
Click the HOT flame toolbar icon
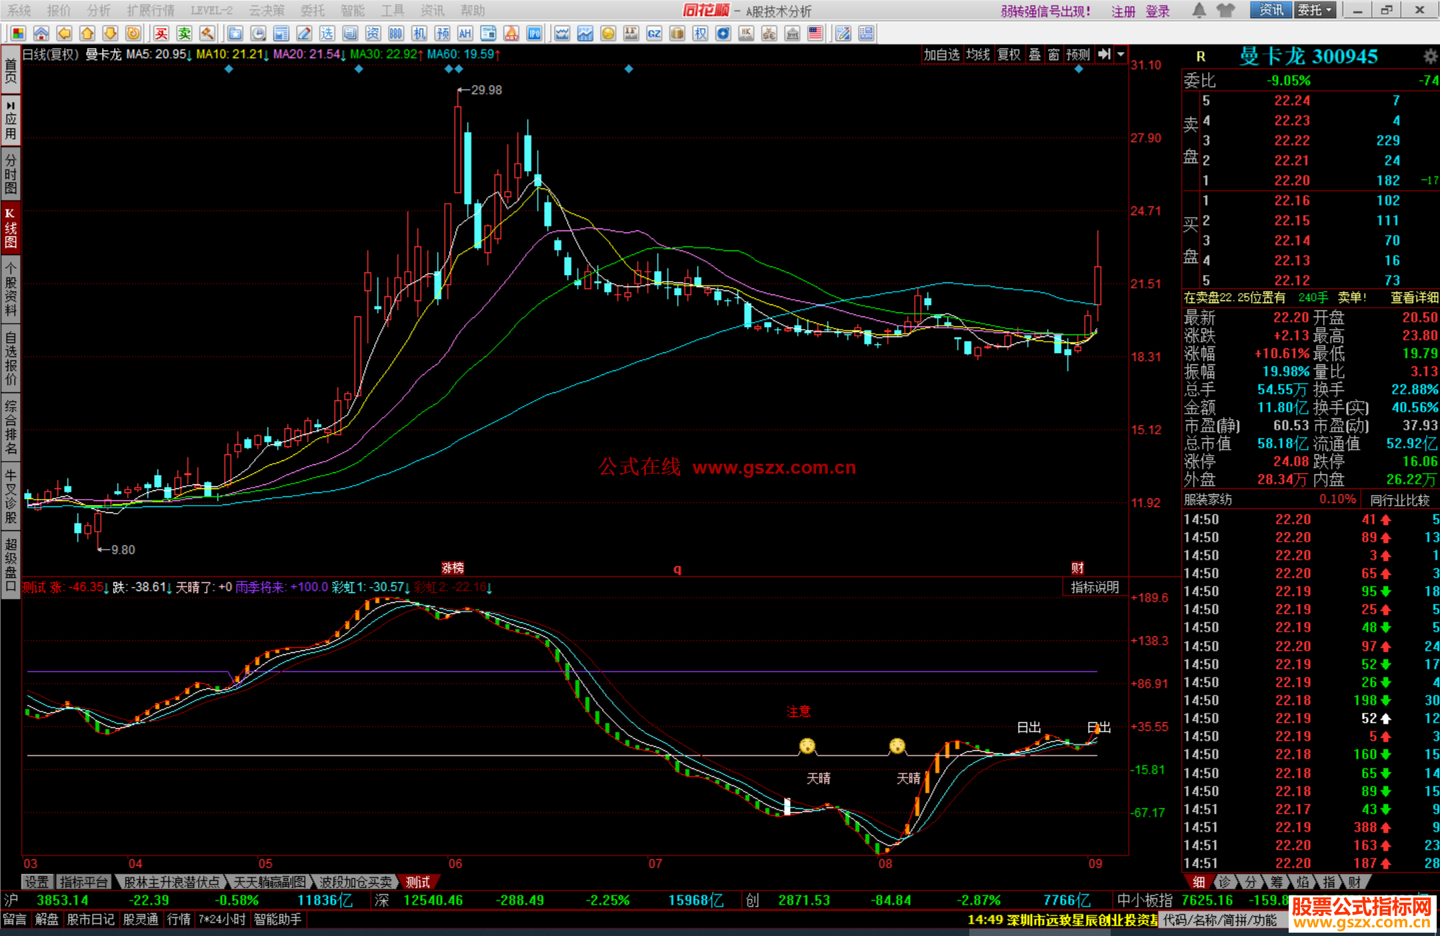click(x=511, y=33)
